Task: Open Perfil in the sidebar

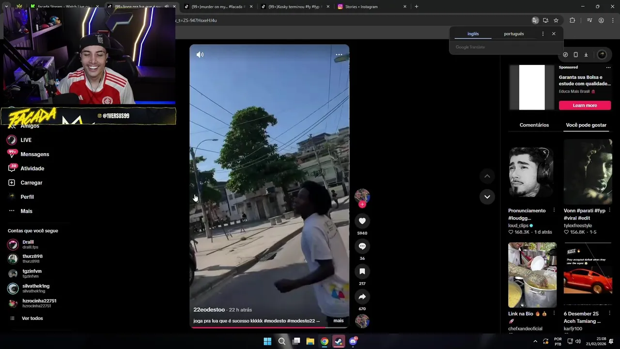Action: (20, 197)
